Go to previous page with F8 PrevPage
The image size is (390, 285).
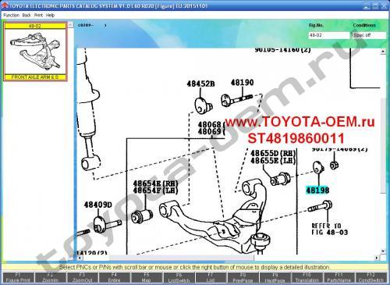243,277
